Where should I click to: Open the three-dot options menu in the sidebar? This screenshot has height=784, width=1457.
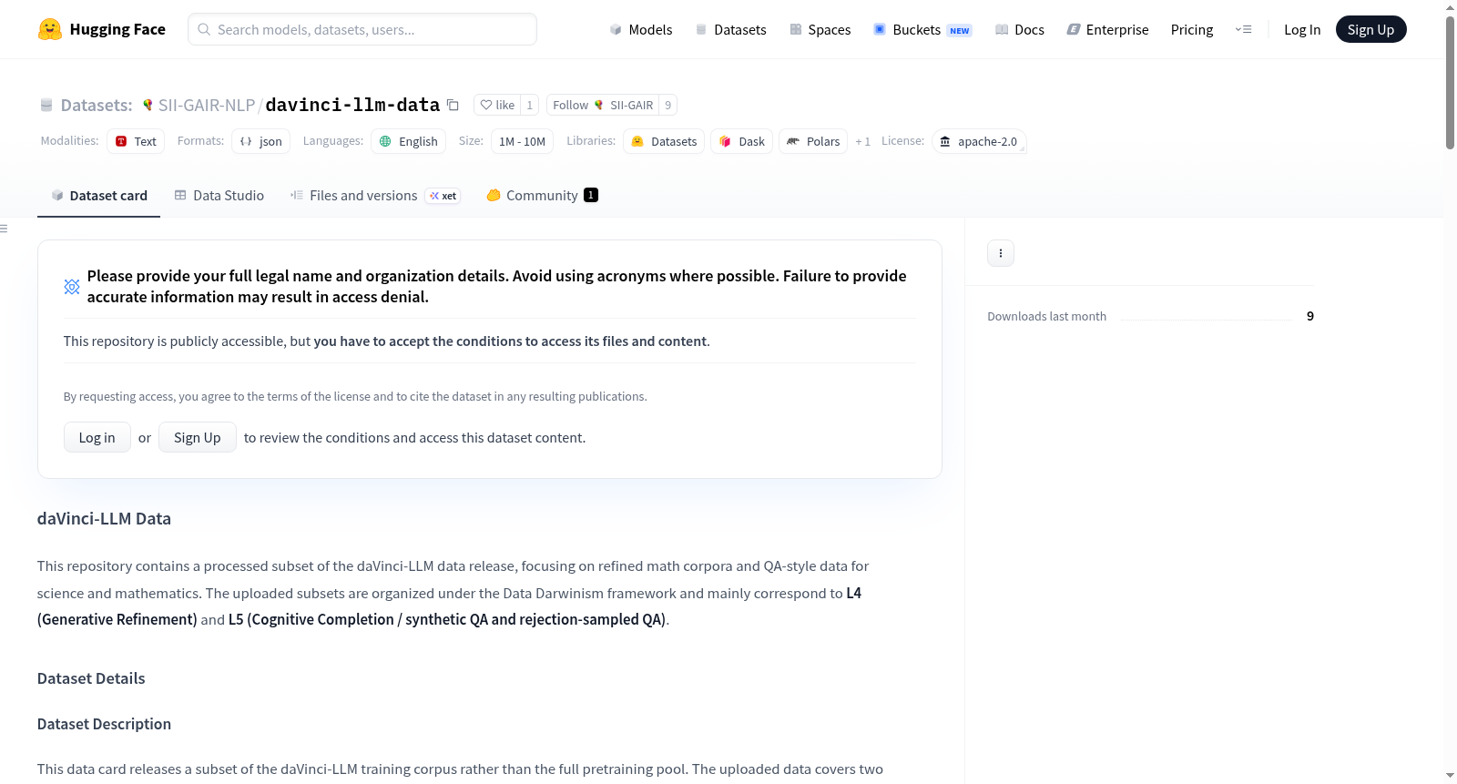click(x=1001, y=253)
